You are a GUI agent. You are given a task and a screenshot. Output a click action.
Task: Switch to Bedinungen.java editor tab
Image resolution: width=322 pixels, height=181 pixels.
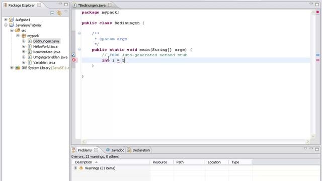point(92,6)
